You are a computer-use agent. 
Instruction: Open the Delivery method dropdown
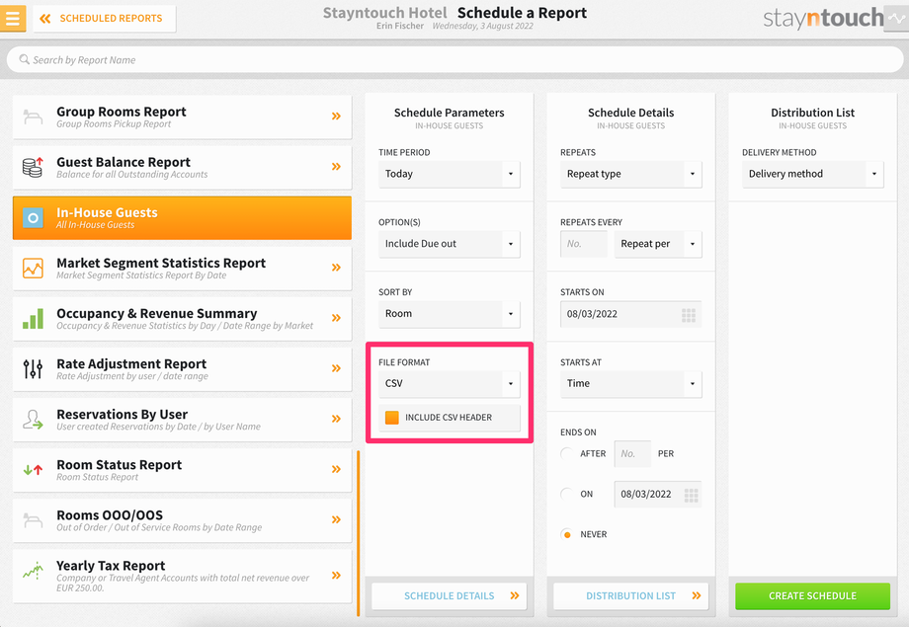(813, 174)
